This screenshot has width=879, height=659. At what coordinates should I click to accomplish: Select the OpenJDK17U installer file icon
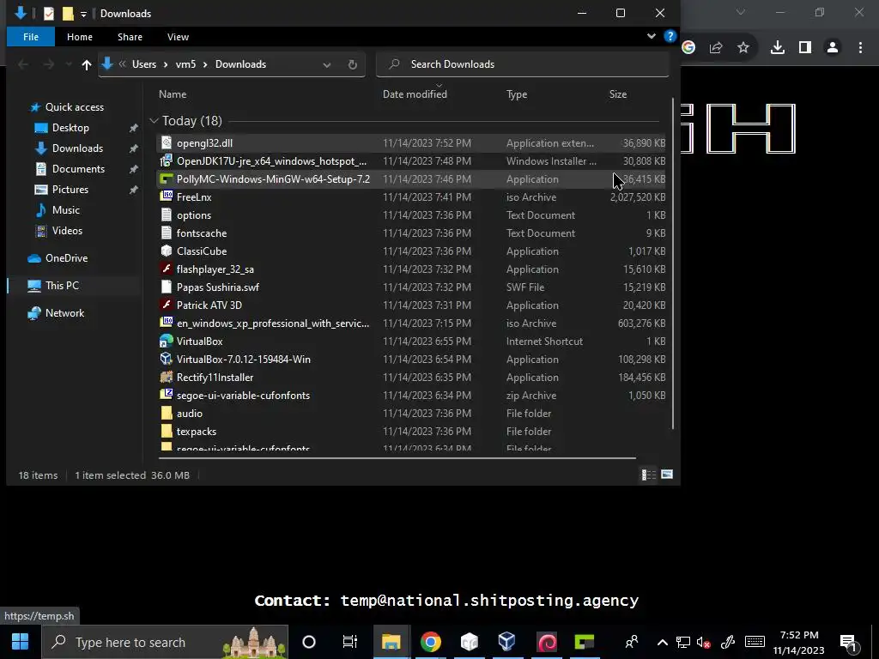pos(166,160)
